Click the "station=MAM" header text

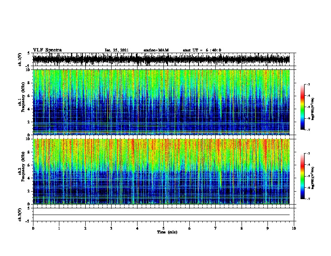click(x=156, y=50)
